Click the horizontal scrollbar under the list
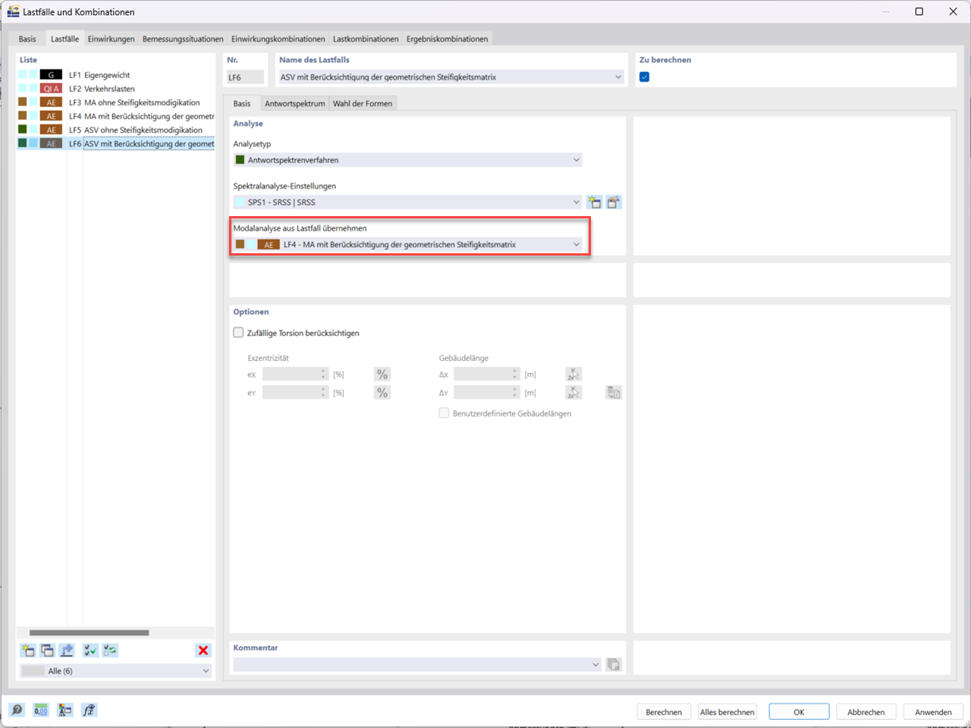This screenshot has width=971, height=728. [89, 632]
